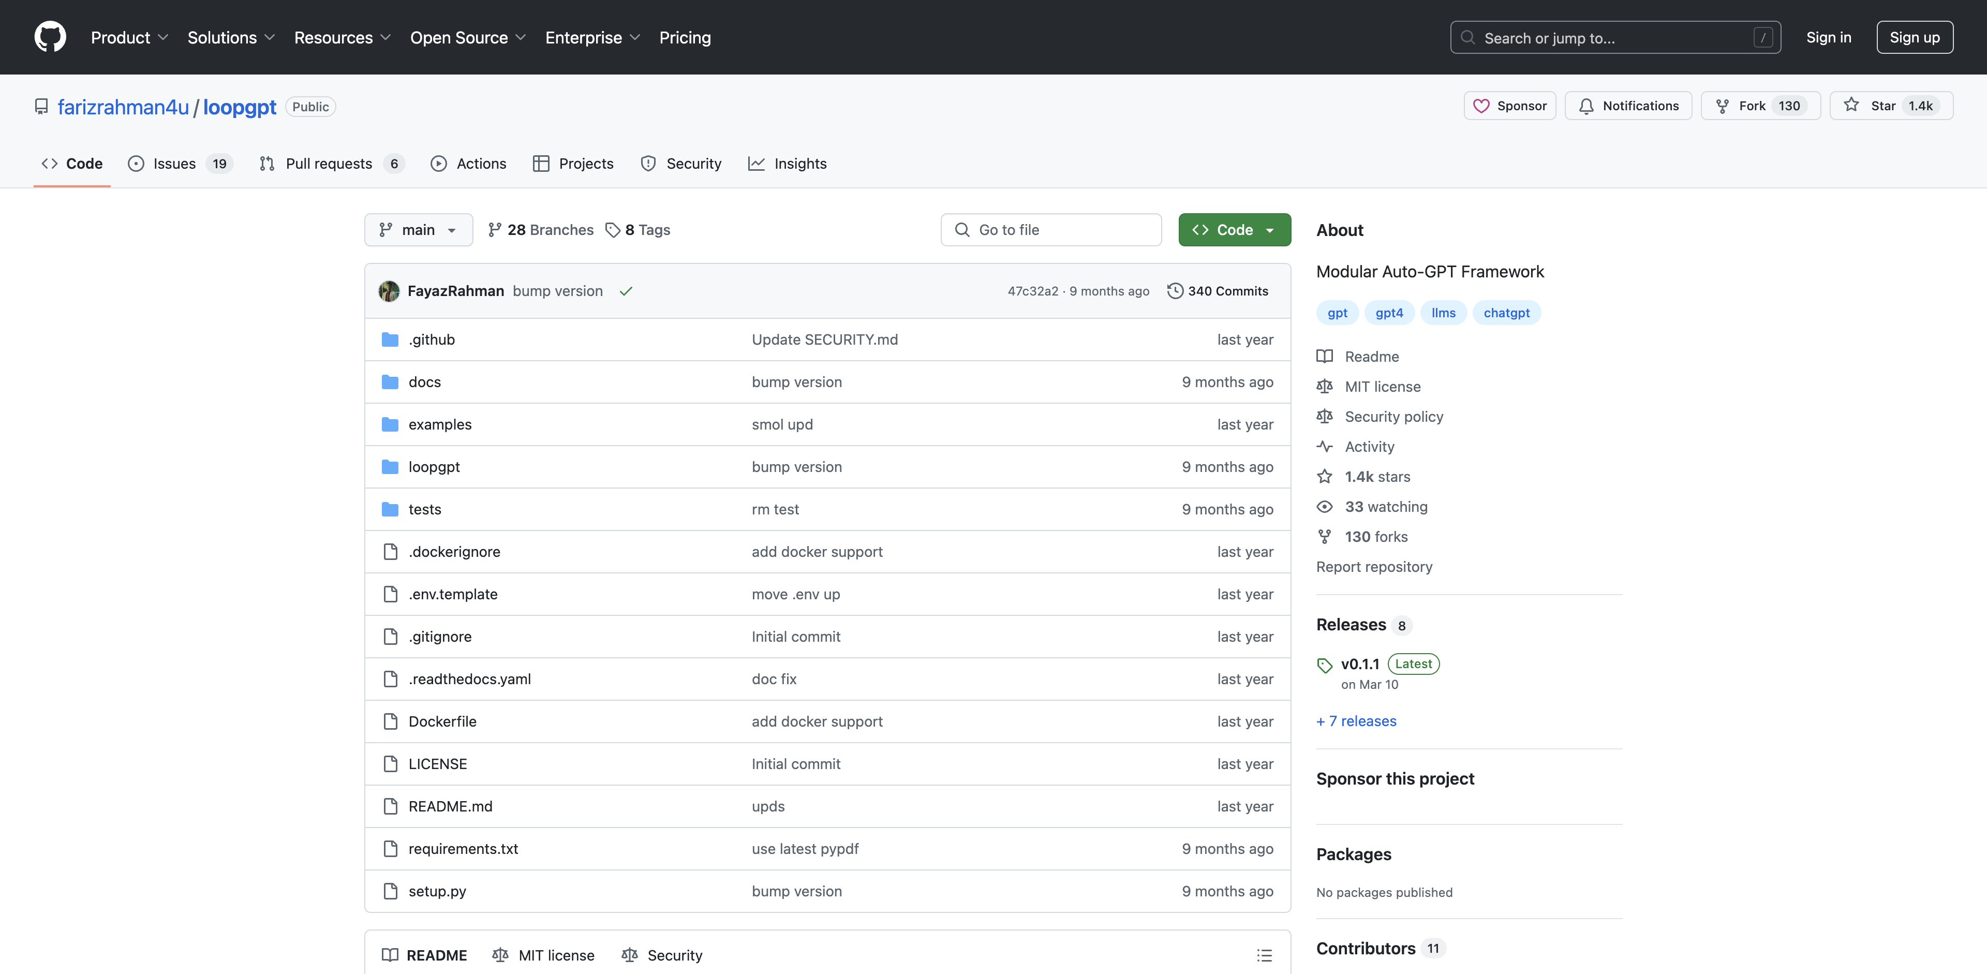Open Contributors section heading
Viewport: 1987px width, 974px height.
tap(1366, 949)
